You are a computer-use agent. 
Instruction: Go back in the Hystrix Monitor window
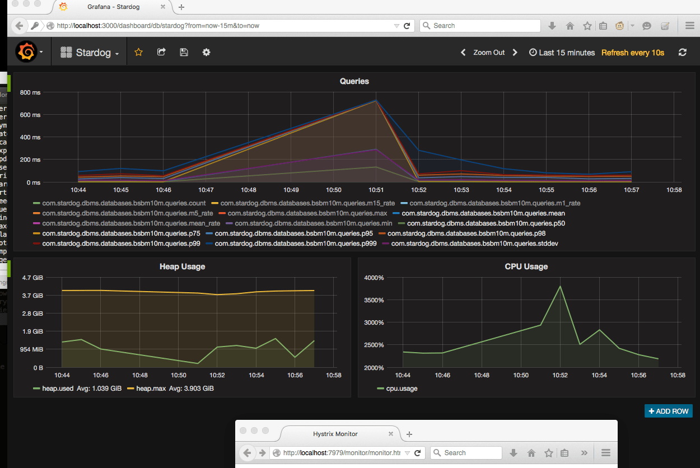tap(247, 453)
